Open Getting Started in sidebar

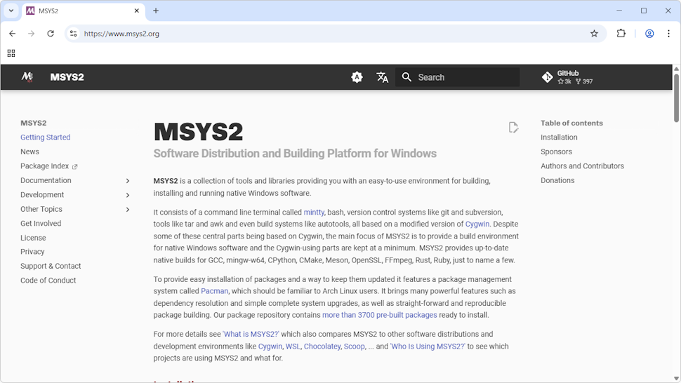pyautogui.click(x=45, y=137)
